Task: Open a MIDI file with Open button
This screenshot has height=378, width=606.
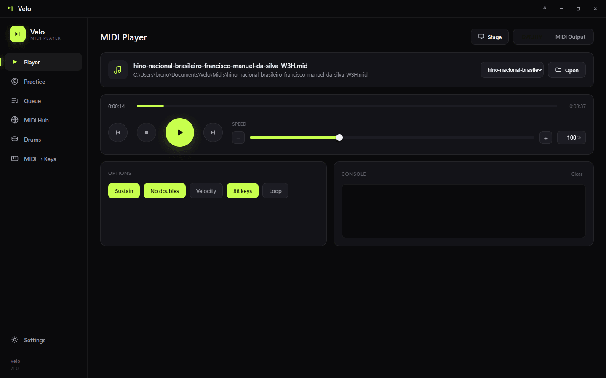Action: click(567, 70)
